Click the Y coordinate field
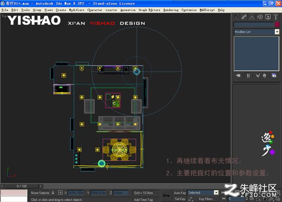 98,193
